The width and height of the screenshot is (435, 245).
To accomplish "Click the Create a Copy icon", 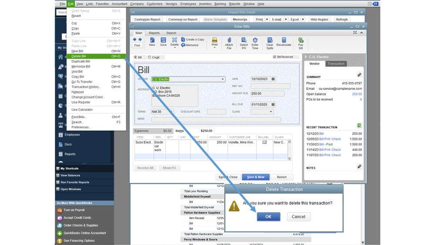I will tap(183, 39).
